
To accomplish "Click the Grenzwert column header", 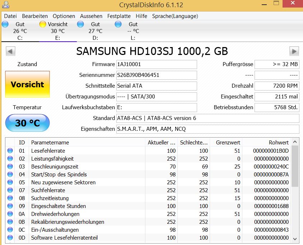I will [226, 143].
